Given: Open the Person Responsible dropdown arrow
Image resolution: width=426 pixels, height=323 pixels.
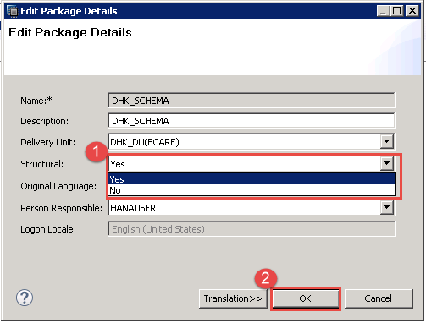Looking at the screenshot, I should [x=386, y=208].
